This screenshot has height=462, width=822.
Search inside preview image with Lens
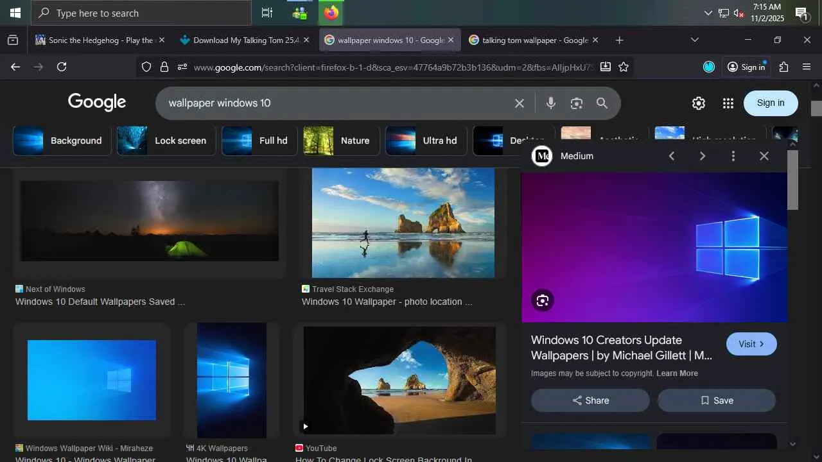click(x=543, y=300)
